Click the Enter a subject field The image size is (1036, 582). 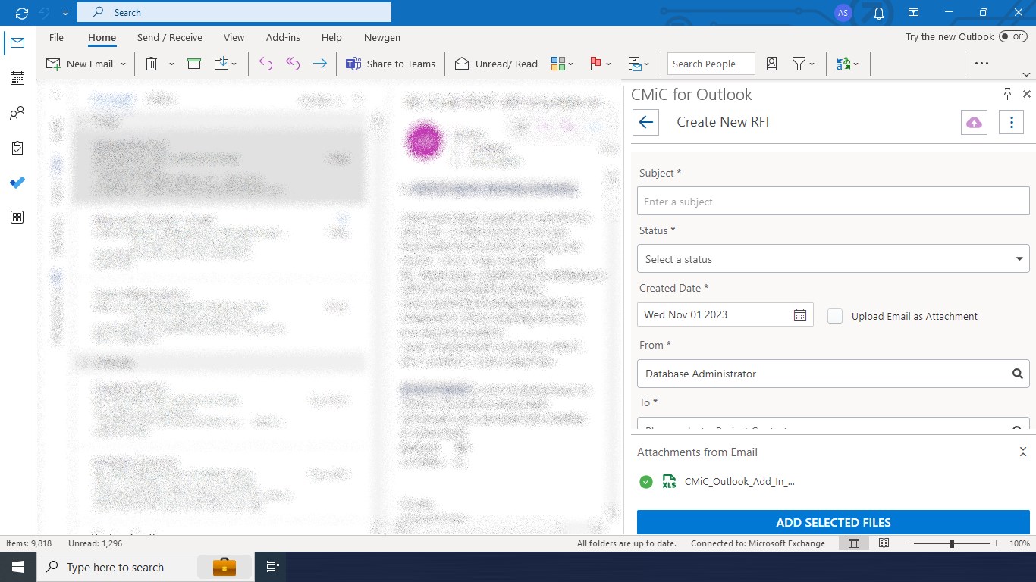(x=833, y=202)
